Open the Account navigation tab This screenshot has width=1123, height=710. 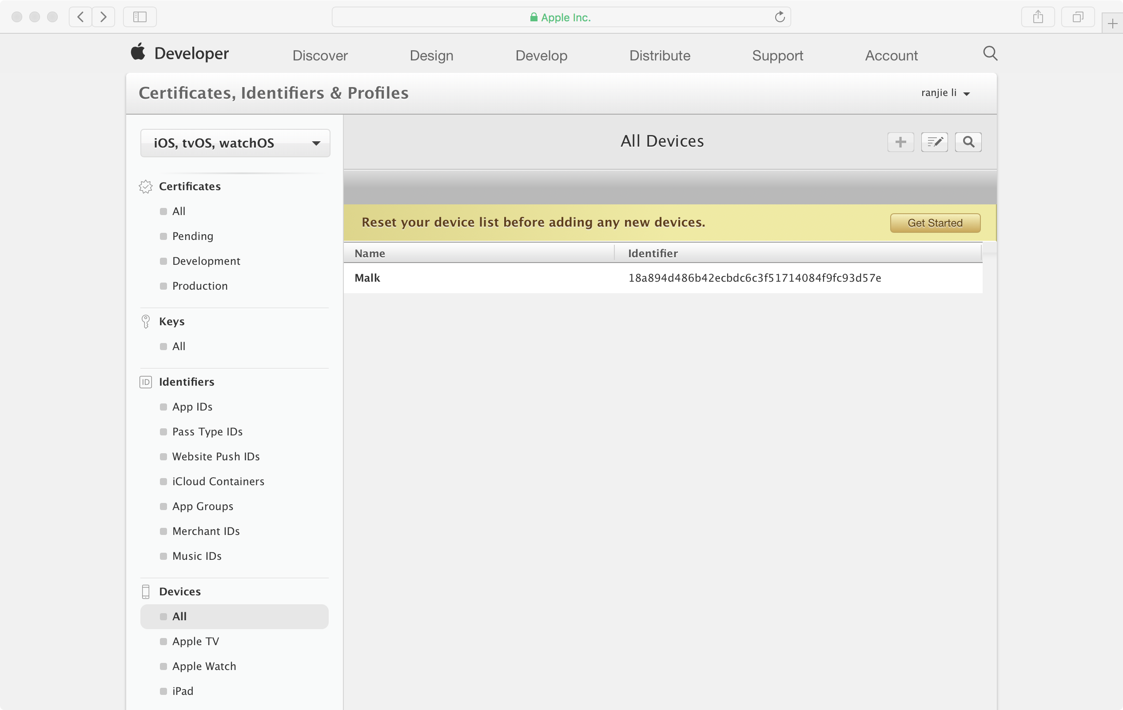(x=891, y=56)
